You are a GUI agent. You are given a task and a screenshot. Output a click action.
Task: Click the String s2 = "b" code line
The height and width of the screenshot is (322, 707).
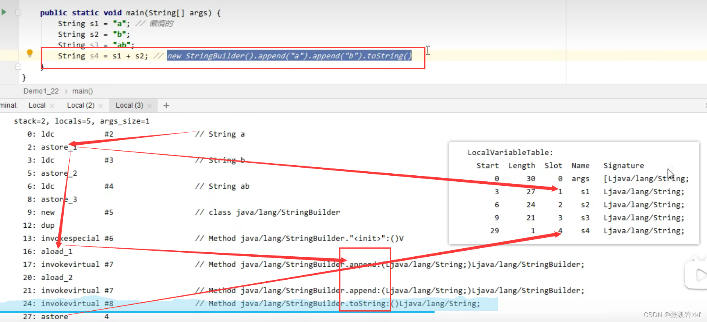[94, 34]
